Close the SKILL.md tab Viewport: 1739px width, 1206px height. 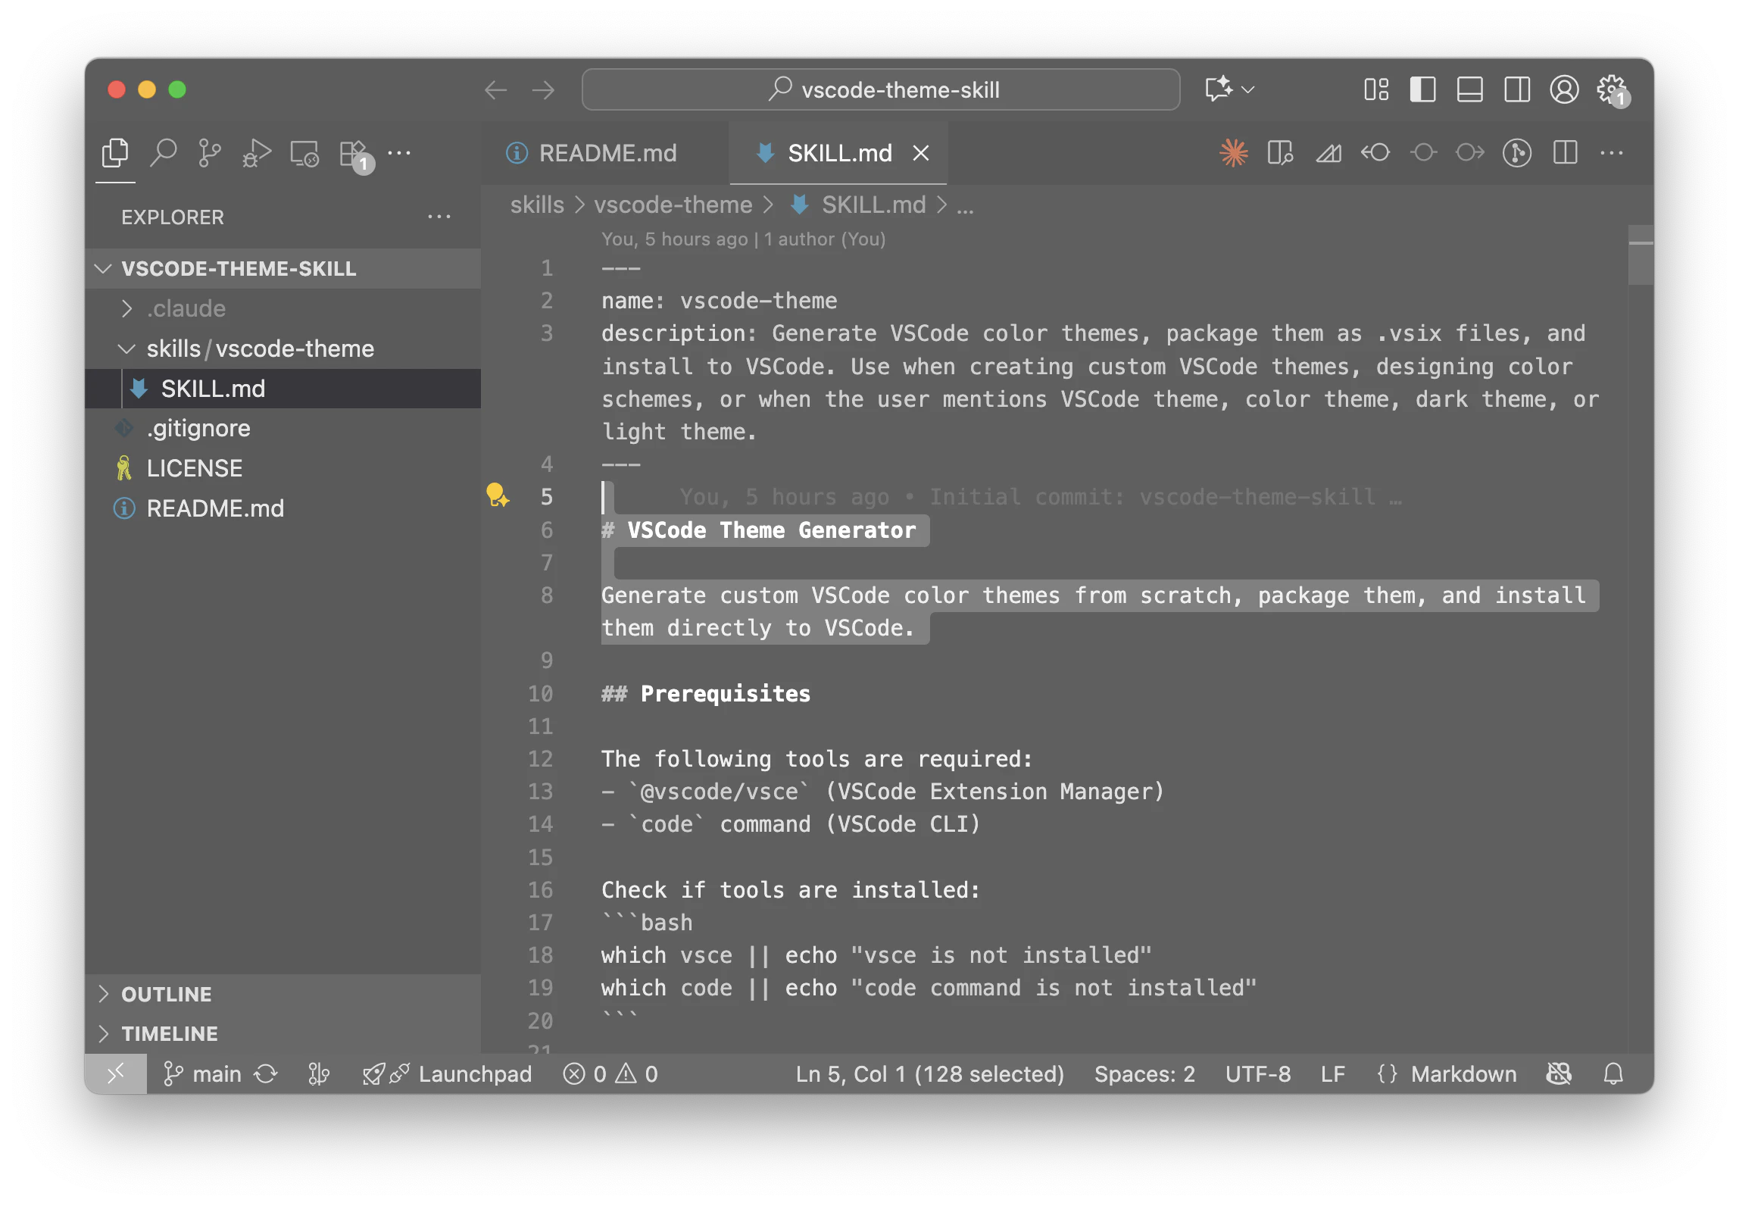tap(921, 153)
